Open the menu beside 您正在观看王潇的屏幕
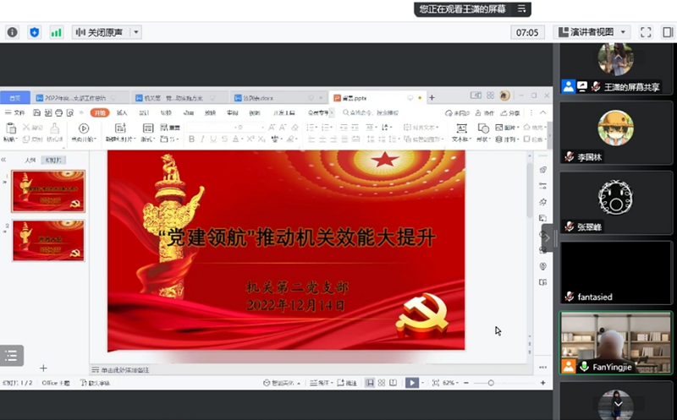 click(521, 9)
